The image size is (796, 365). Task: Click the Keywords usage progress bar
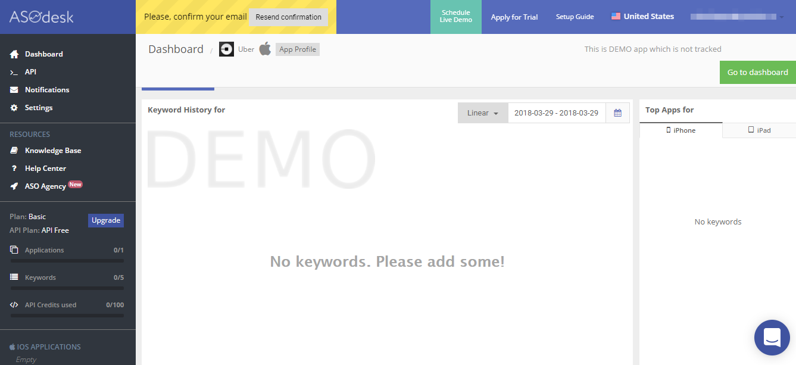pyautogui.click(x=67, y=288)
